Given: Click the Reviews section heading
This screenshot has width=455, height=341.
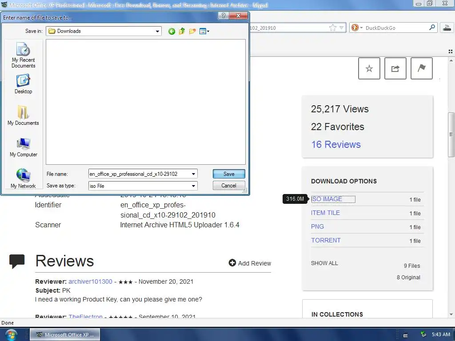Looking at the screenshot, I should (64, 261).
